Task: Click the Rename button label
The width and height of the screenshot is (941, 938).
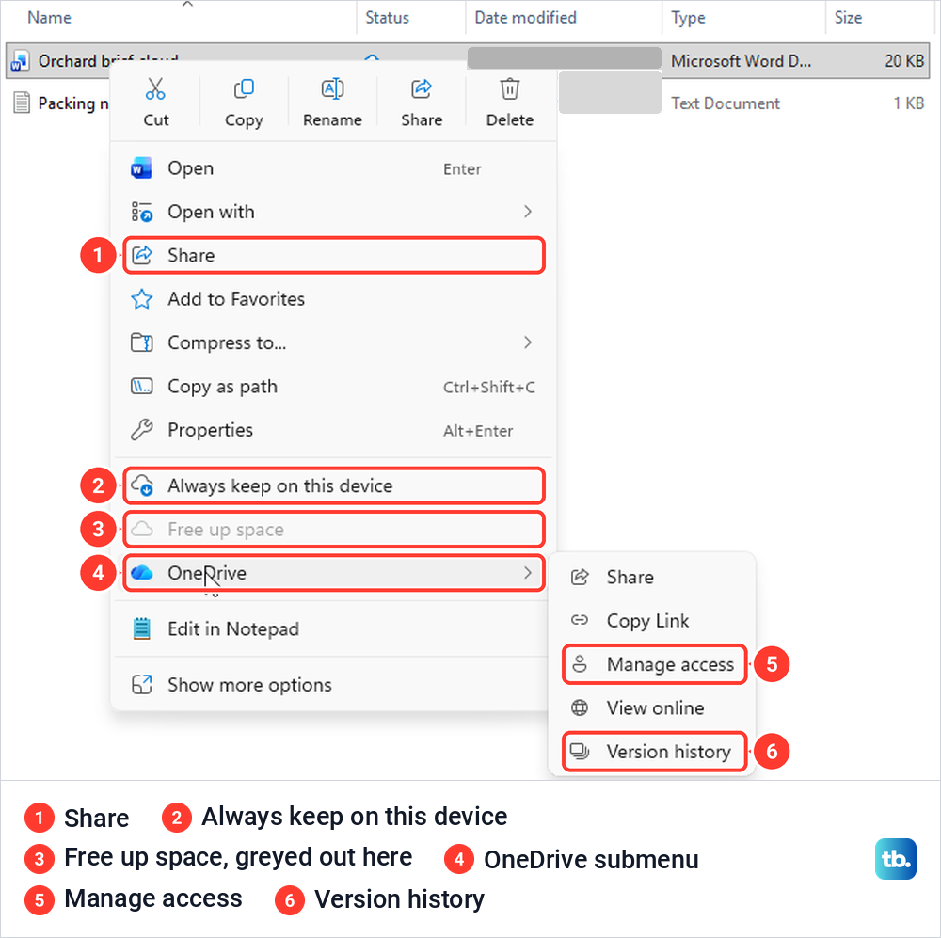Action: tap(332, 119)
